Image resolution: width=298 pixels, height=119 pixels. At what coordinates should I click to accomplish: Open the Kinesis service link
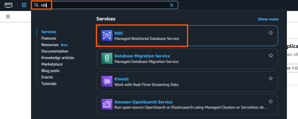[122, 79]
